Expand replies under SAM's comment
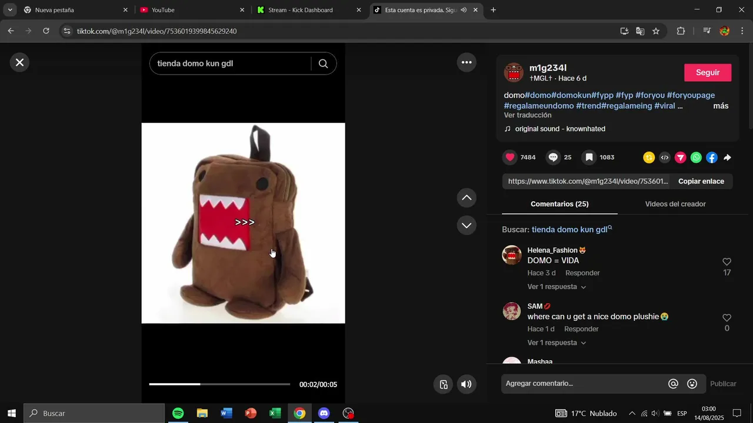Viewport: 753px width, 423px height. [x=557, y=343]
